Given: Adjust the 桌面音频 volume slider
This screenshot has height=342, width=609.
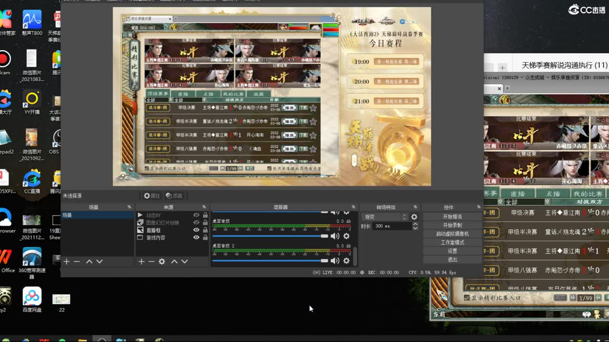Looking at the screenshot, I should coord(270,236).
